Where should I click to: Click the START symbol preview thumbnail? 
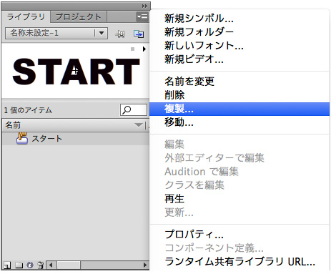click(76, 72)
